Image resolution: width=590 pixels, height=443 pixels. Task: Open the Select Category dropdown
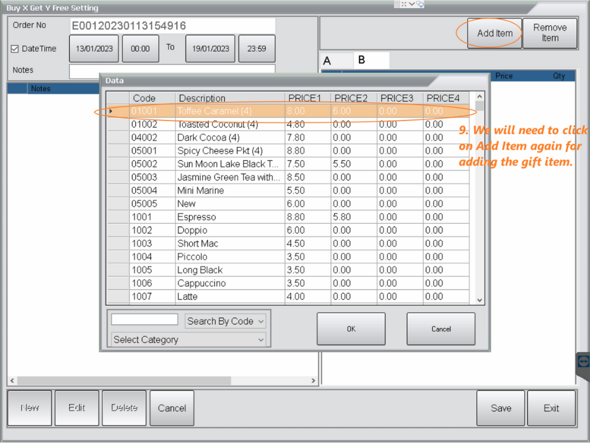click(x=188, y=340)
